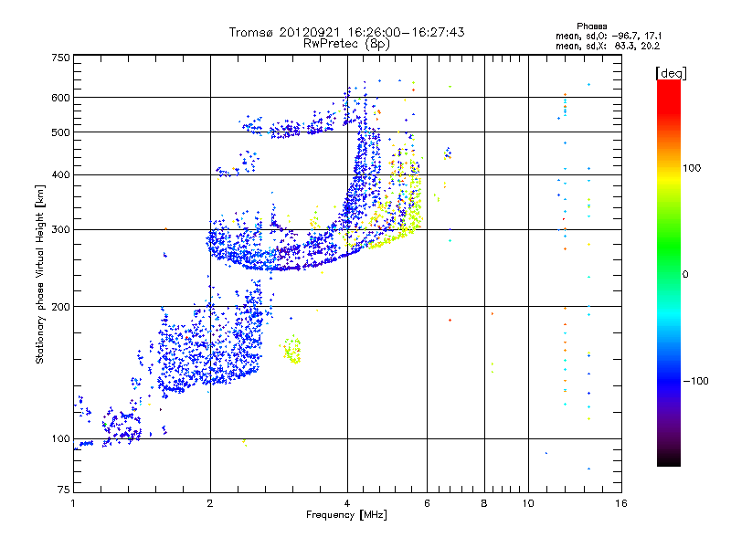Viewport: 731px width, 548px height.
Task: Click the colorbar '0' tick label
Action: tap(684, 274)
